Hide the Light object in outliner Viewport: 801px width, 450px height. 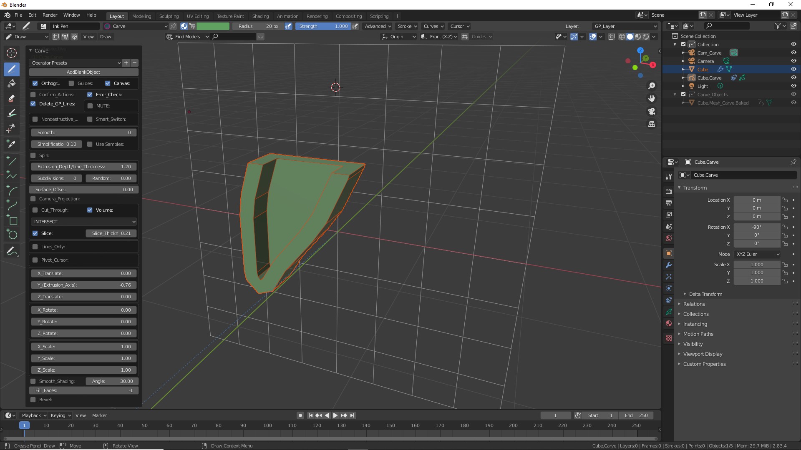click(x=793, y=86)
